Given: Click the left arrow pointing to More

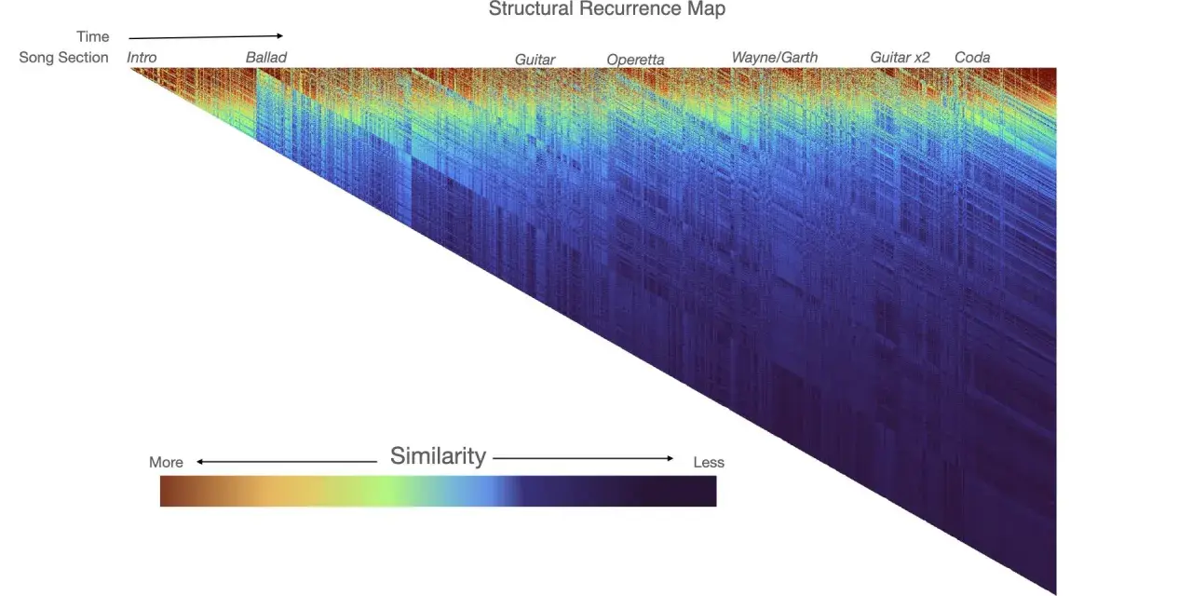Looking at the screenshot, I should pyautogui.click(x=286, y=461).
